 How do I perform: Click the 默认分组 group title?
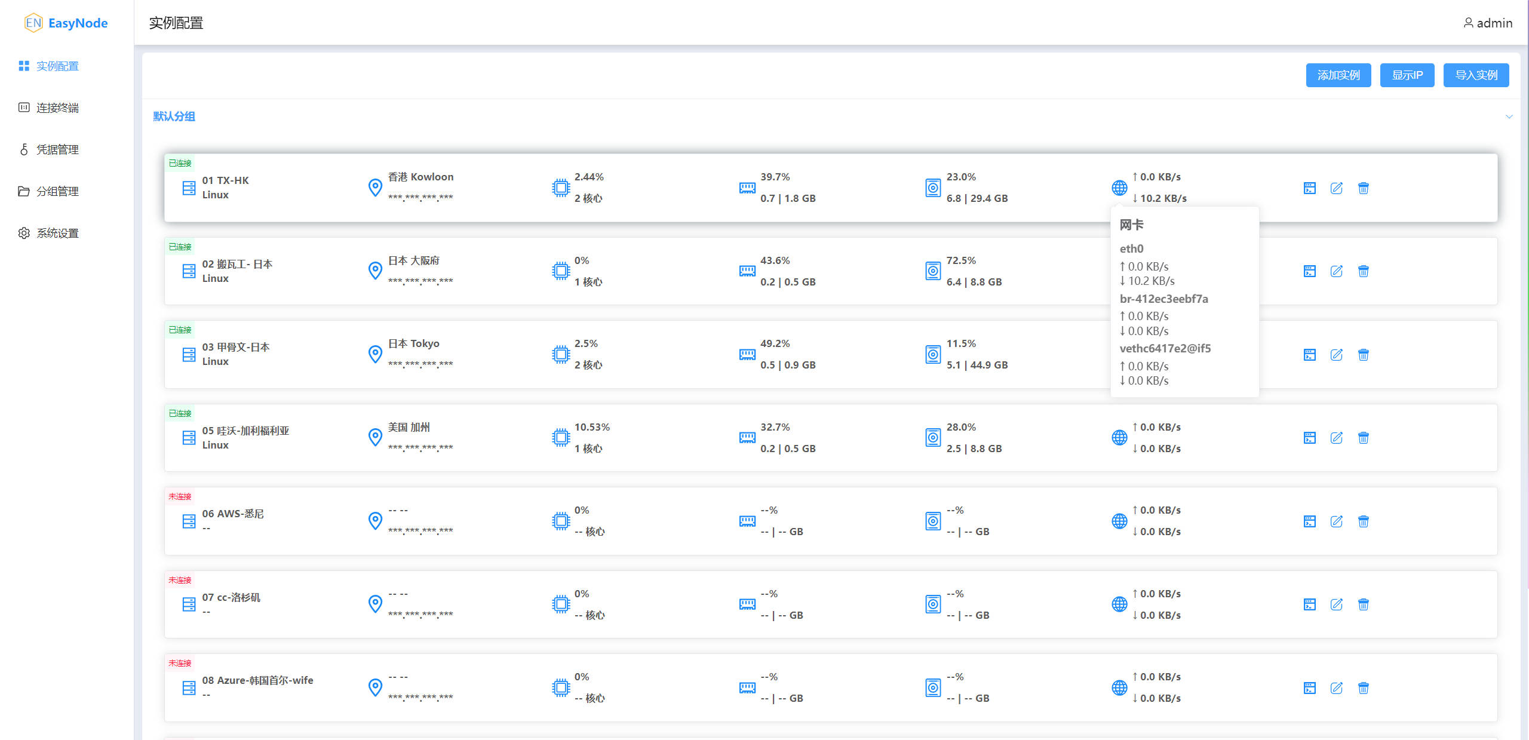pos(174,116)
